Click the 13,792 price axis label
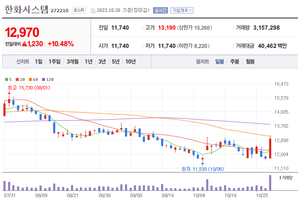298x206 pixels. coord(281,126)
